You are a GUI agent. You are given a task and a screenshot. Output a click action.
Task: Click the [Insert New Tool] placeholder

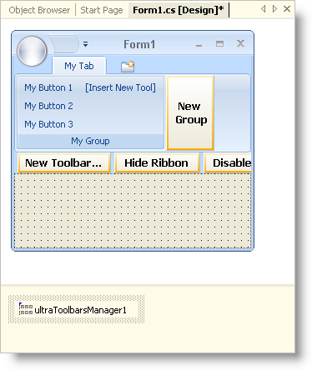120,87
